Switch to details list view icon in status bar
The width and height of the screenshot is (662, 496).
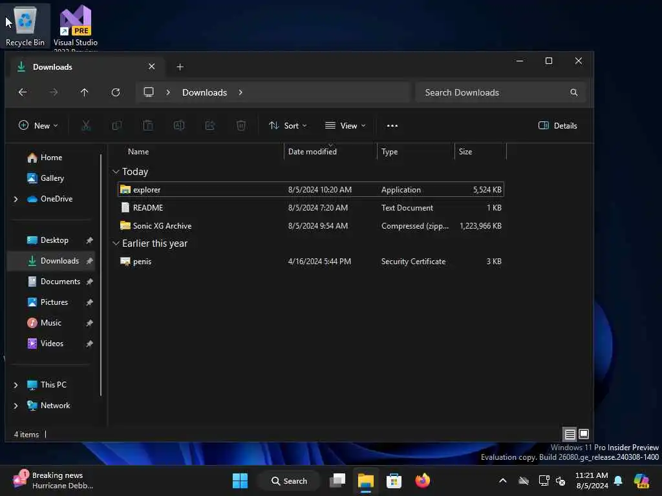(570, 434)
